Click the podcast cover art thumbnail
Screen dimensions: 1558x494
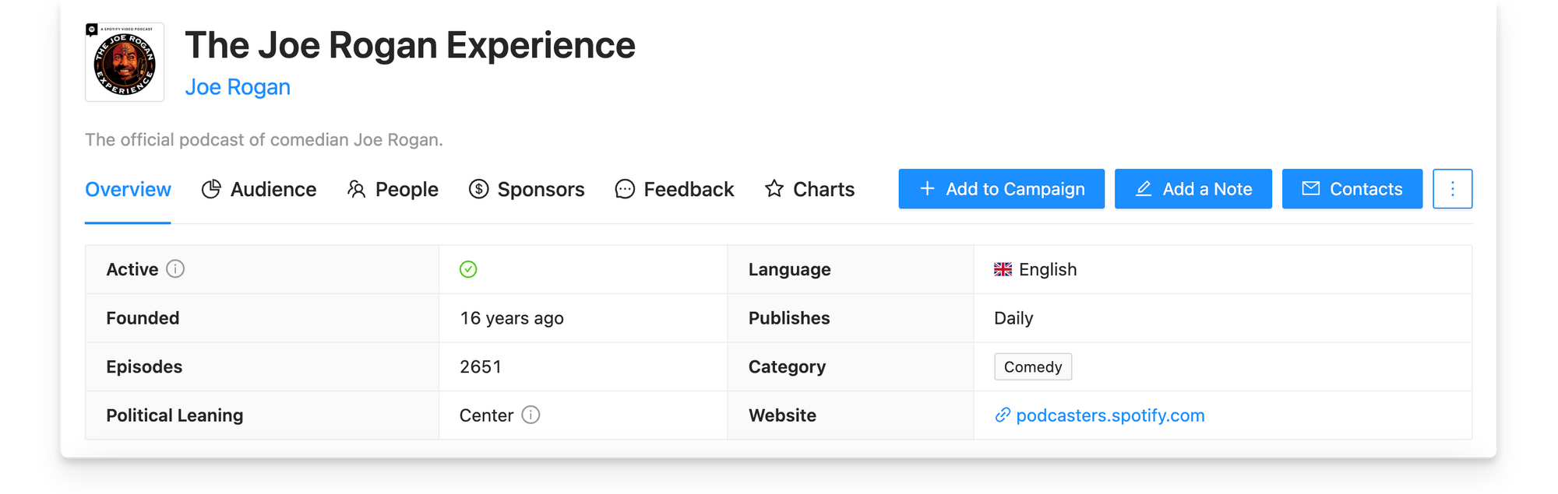[x=125, y=62]
